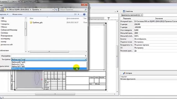177x99 pixels.
Task: Select '! продукты' in the navigation pane
Action: [x=5, y=24]
